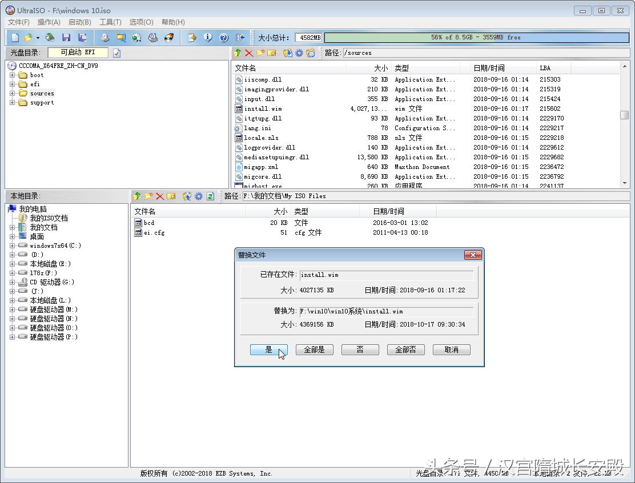
Task: Click the 可启动 EFI boot type field
Action: pyautogui.click(x=78, y=52)
